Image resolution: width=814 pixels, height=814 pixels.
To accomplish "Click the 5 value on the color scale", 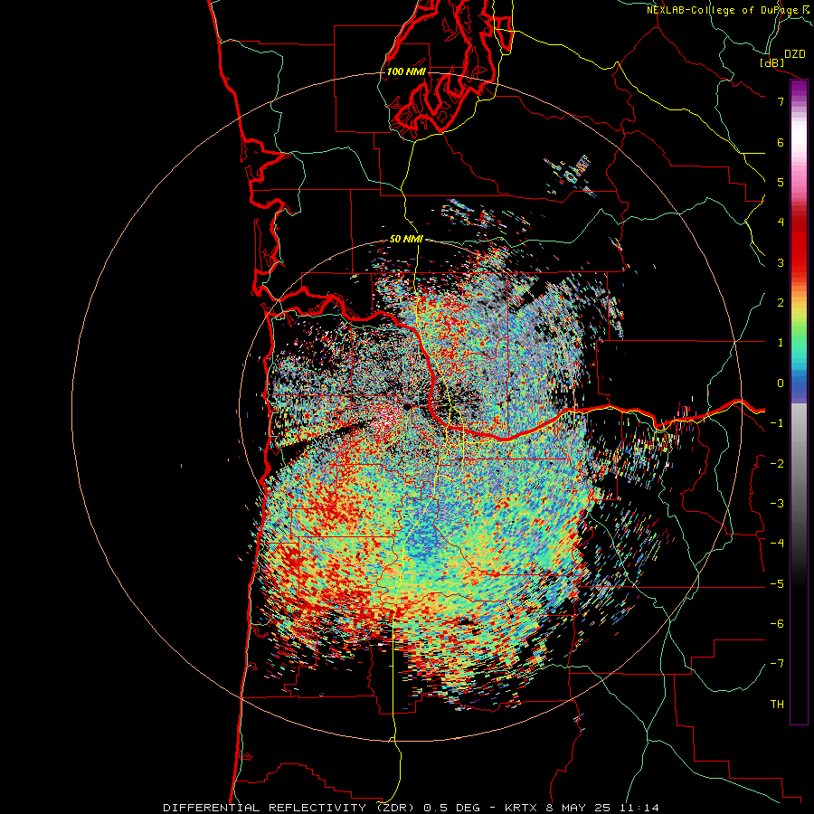I will 781,182.
